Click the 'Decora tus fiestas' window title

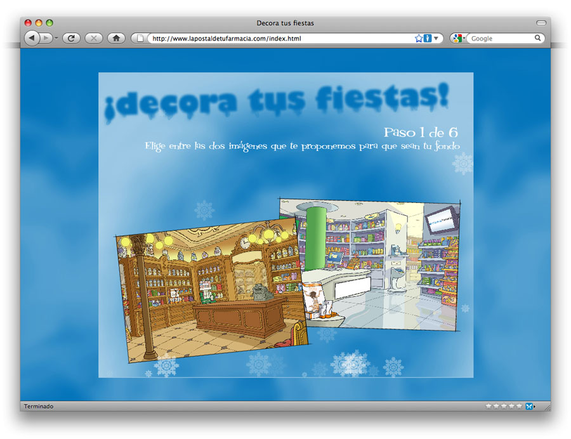coord(285,23)
